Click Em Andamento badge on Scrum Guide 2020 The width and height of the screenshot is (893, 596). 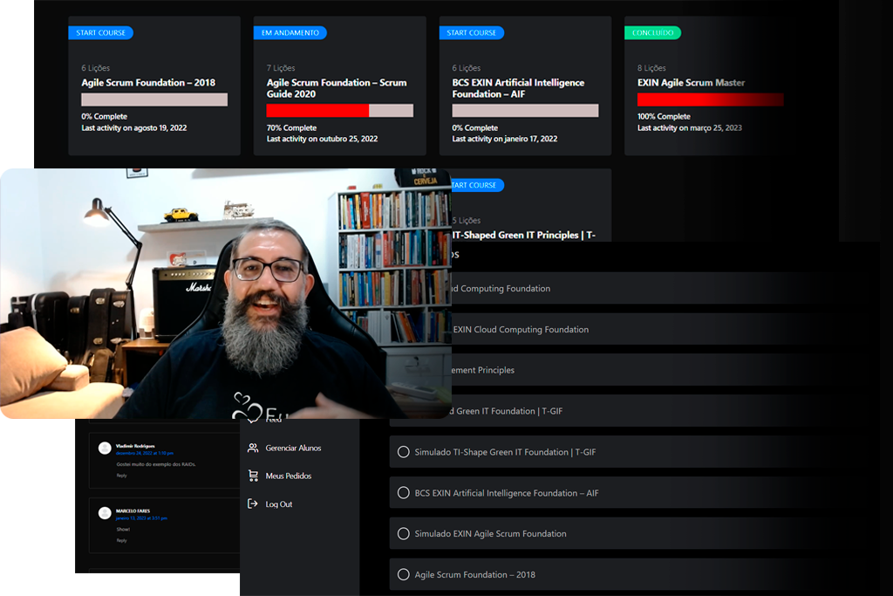click(290, 33)
